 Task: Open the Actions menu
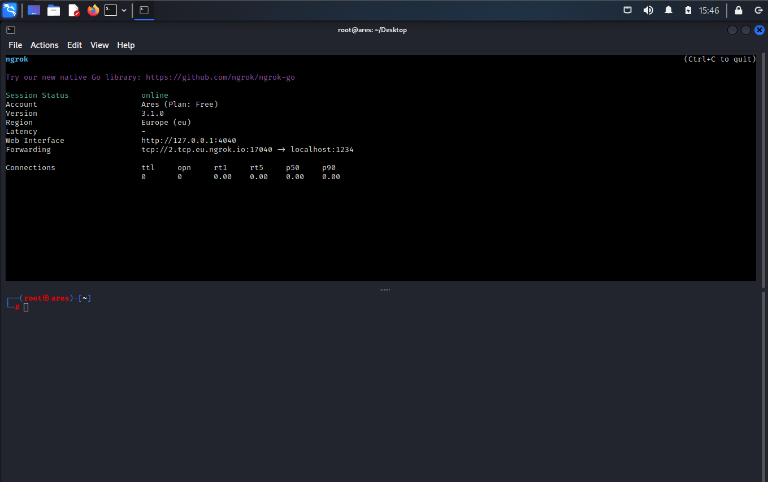[45, 45]
